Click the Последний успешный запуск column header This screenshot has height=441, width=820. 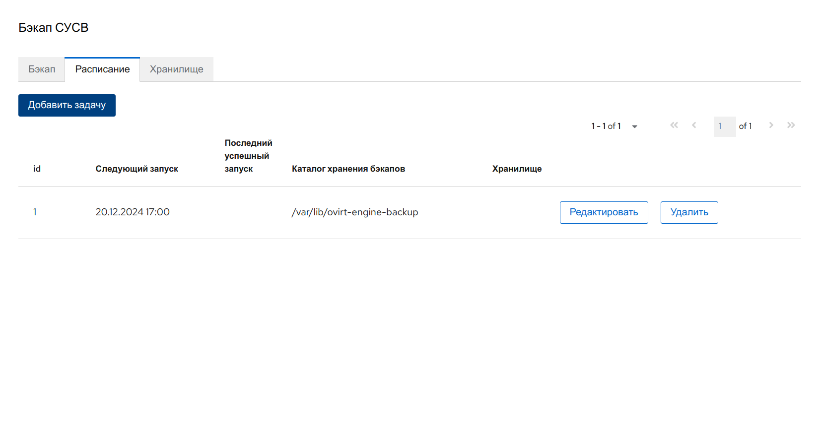[x=248, y=156]
